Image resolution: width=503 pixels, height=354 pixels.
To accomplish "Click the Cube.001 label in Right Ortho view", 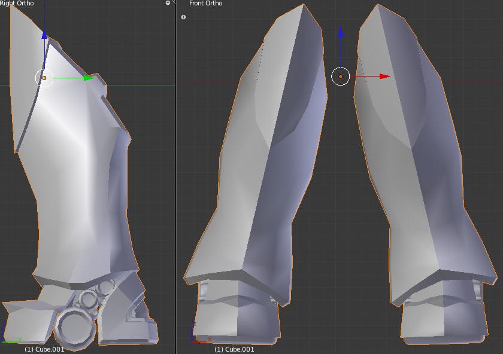I will (44, 349).
